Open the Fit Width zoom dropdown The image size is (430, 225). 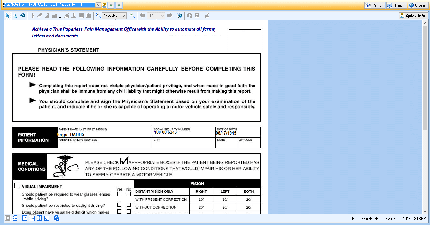point(124,16)
